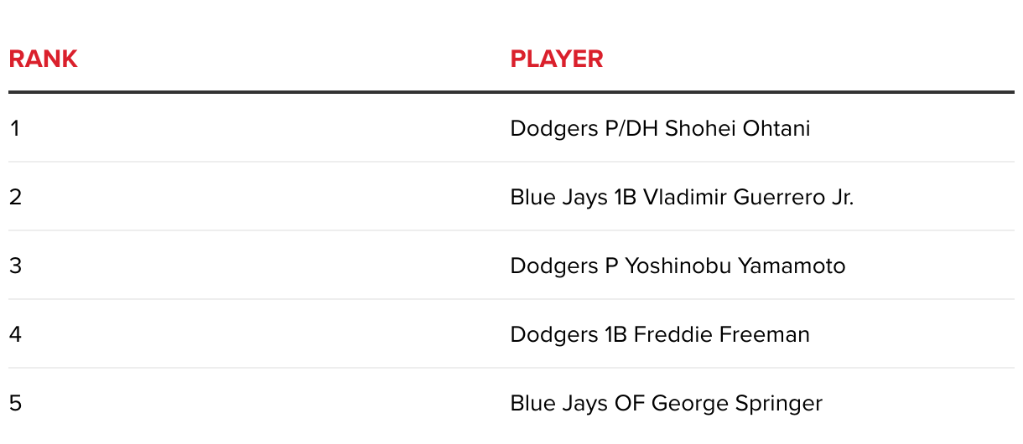Select rank number 1 cell
This screenshot has height=444, width=1023.
[14, 128]
